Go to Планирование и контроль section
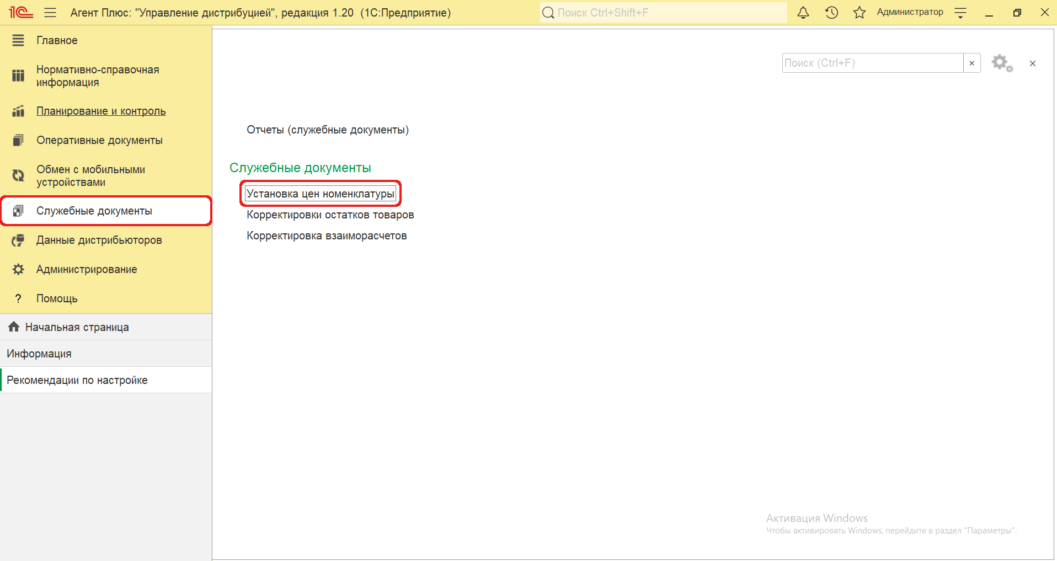This screenshot has height=561, width=1057. [x=101, y=111]
